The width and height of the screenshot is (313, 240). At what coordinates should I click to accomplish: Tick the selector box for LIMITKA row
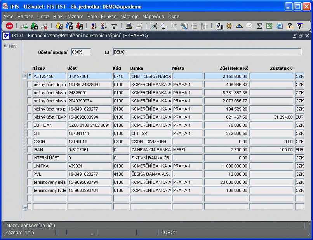click(x=30, y=166)
